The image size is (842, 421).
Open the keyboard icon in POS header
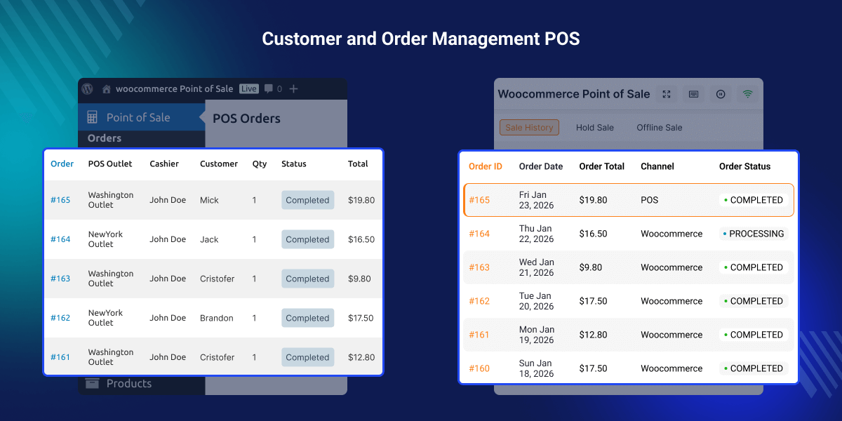pyautogui.click(x=693, y=94)
